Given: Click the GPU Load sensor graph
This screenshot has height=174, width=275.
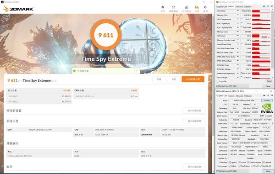Looking at the screenshot, I should tap(261, 36).
